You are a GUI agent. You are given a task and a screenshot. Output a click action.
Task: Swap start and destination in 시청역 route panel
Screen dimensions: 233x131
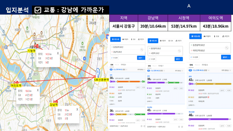179,51
